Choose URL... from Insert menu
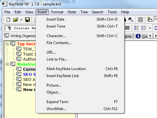The width and height of the screenshot is (157, 118). point(80,52)
